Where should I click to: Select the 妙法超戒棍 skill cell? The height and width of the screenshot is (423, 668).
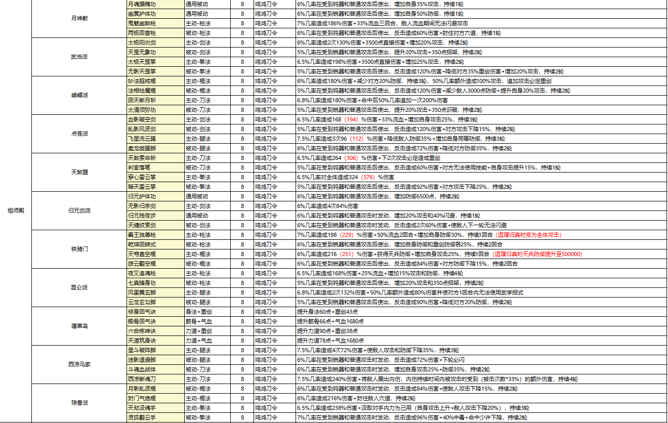(155, 81)
